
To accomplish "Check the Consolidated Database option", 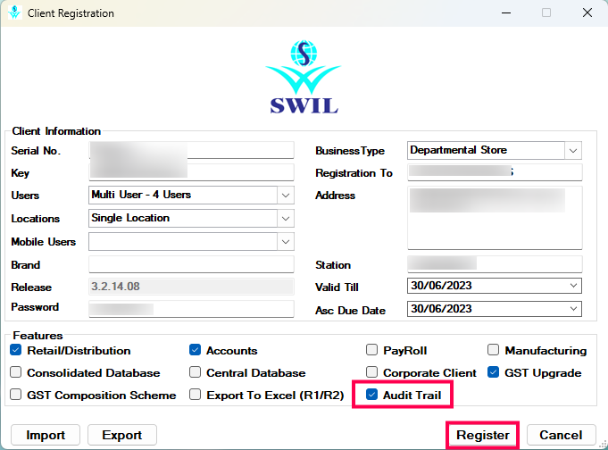I will coord(16,372).
